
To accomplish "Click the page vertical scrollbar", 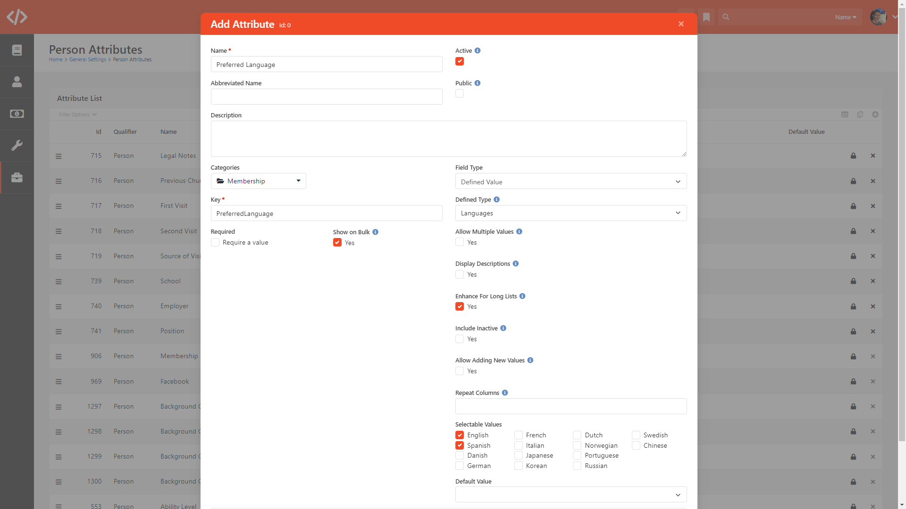I will pos(902,224).
